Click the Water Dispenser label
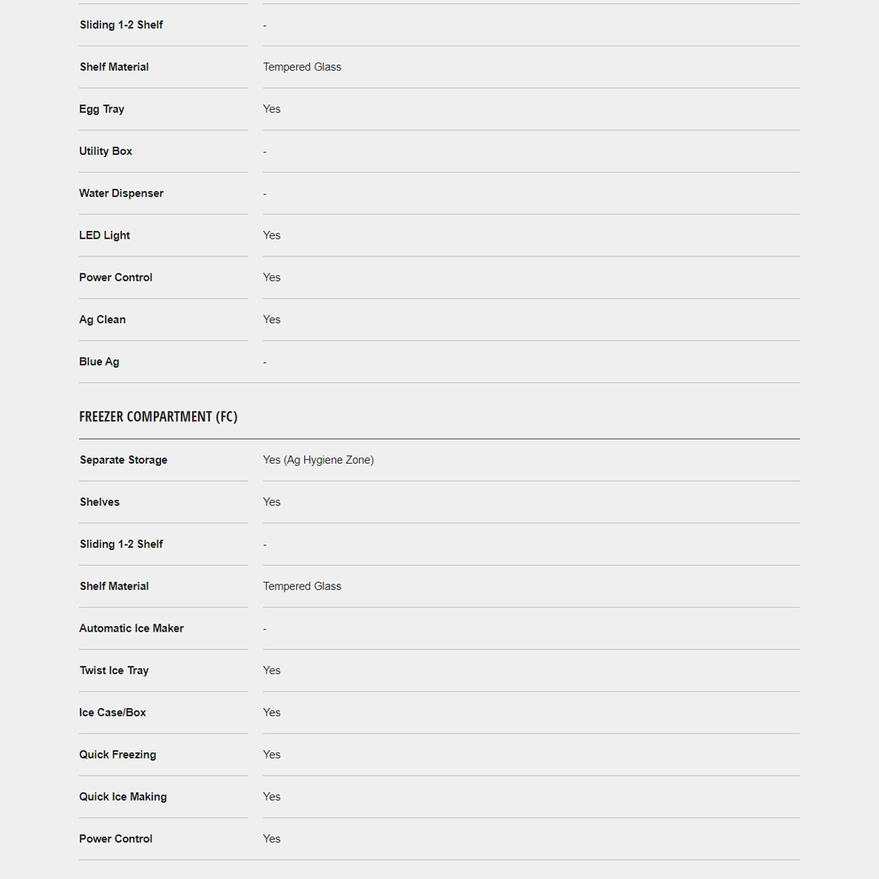 click(121, 194)
